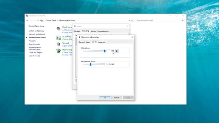Click the AutoPlay icon
This screenshot has width=219, height=123.
pos(59,38)
